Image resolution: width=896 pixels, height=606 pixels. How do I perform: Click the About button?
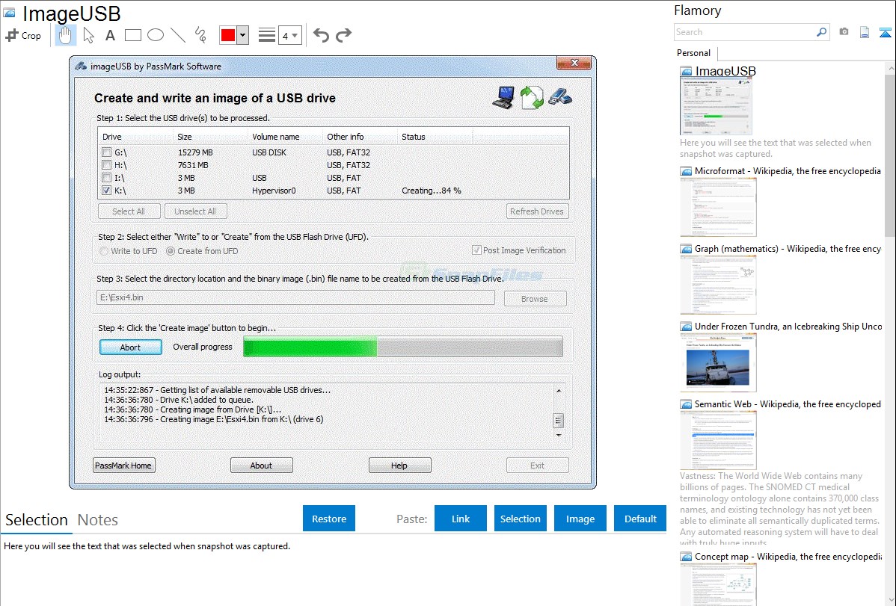pyautogui.click(x=261, y=466)
